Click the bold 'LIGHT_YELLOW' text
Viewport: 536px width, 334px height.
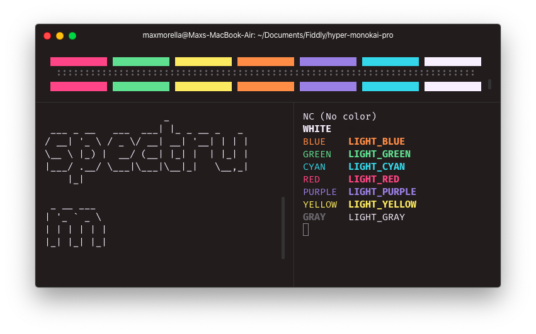pos(382,204)
